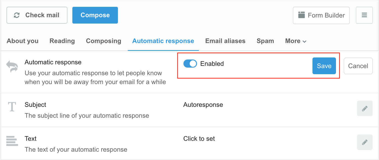Viewport: 379px width, 160px height.
Task: Open the More dropdown in the settings bar
Action: pyautogui.click(x=296, y=41)
